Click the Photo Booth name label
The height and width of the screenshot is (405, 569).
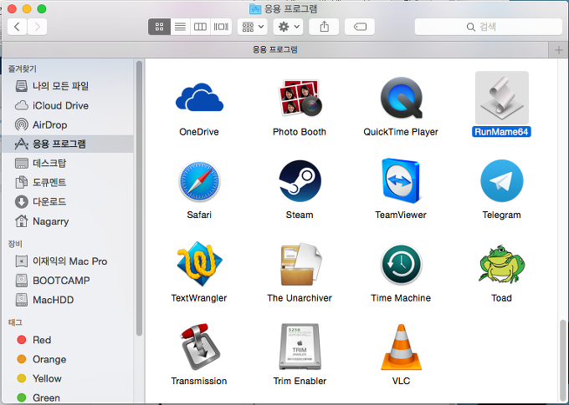coord(300,132)
